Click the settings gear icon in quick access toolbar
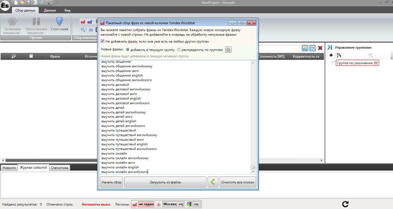393x209 pixels. (42, 3)
